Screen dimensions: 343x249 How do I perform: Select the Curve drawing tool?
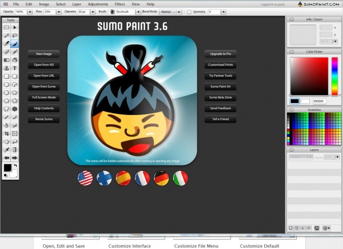click(15, 117)
